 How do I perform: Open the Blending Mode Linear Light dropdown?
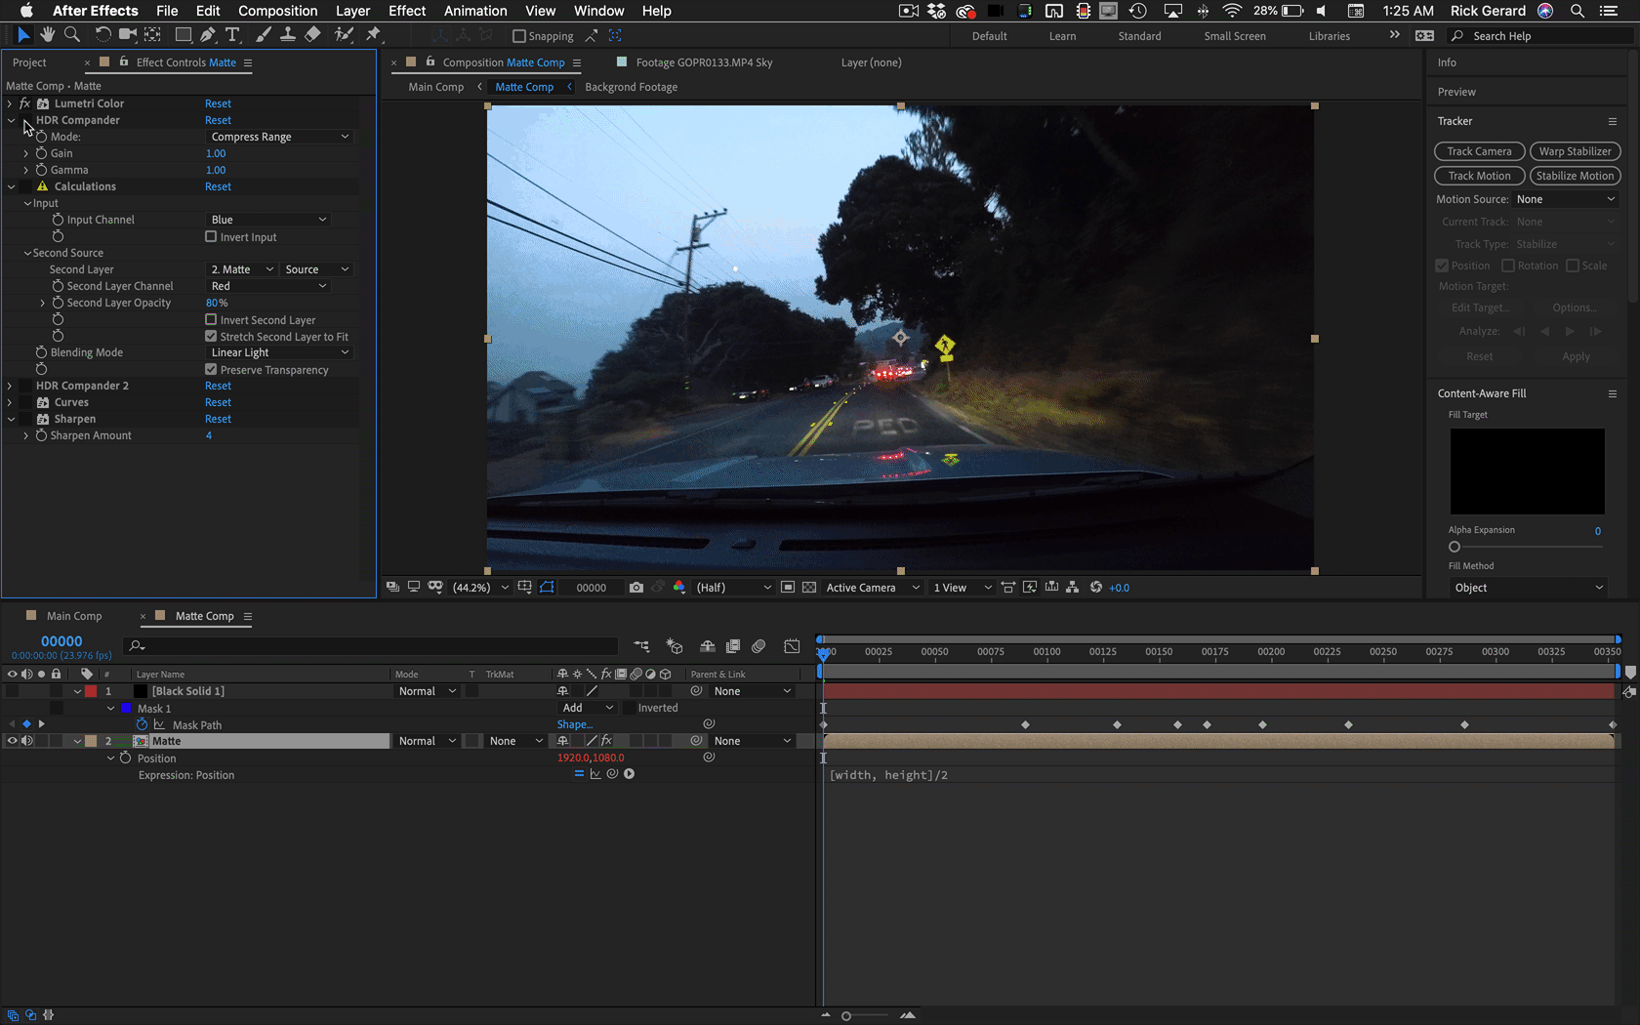279,352
